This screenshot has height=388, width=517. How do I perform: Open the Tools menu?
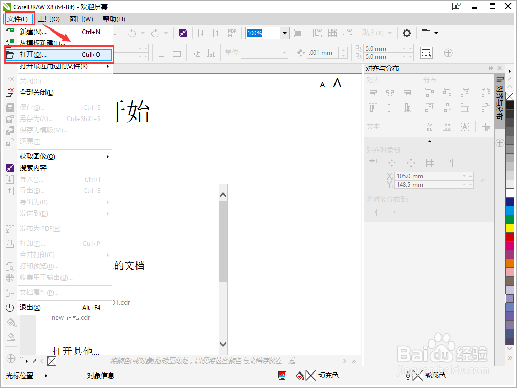click(x=49, y=19)
